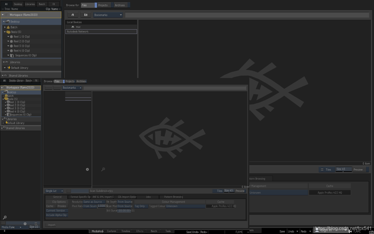Click the gear icon left of Size 22
Viewport: 374px width, 234px height.
[25, 224]
